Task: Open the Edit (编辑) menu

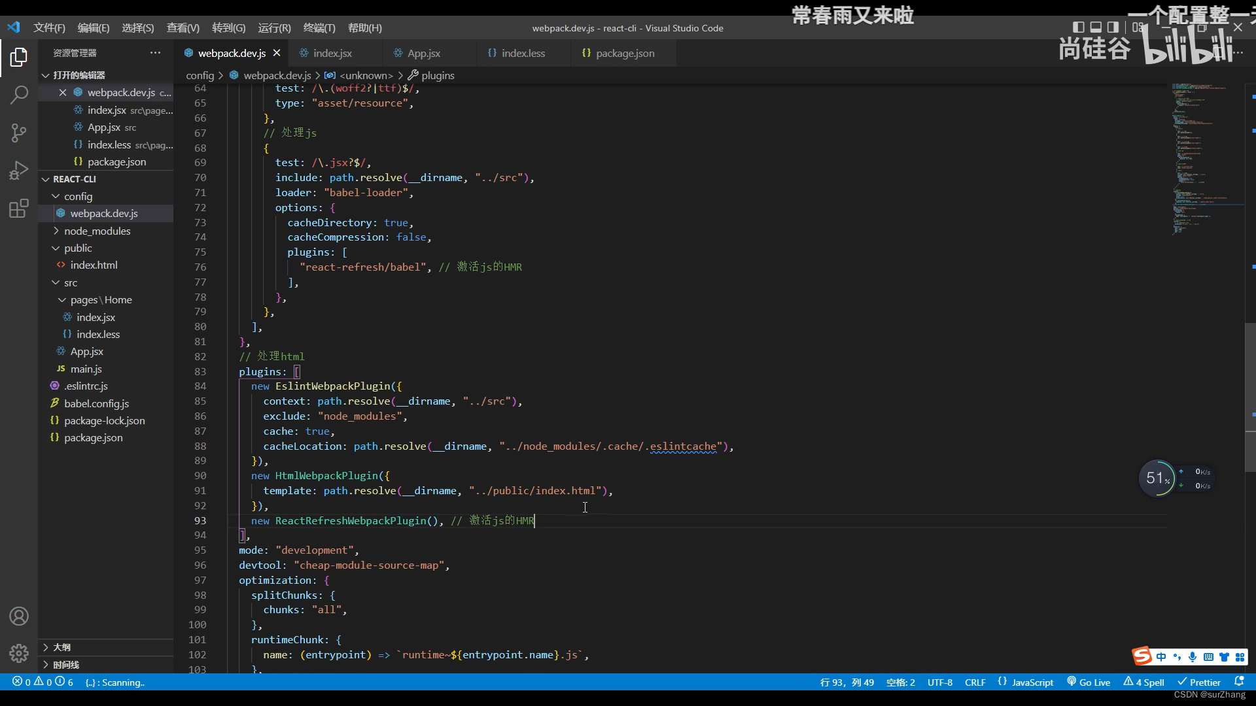Action: 94,27
